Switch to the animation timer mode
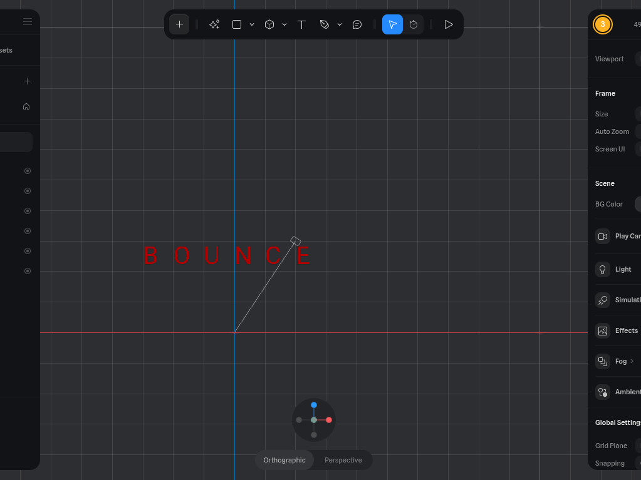 tap(414, 24)
